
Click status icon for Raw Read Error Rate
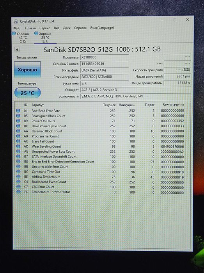[x=18, y=111]
